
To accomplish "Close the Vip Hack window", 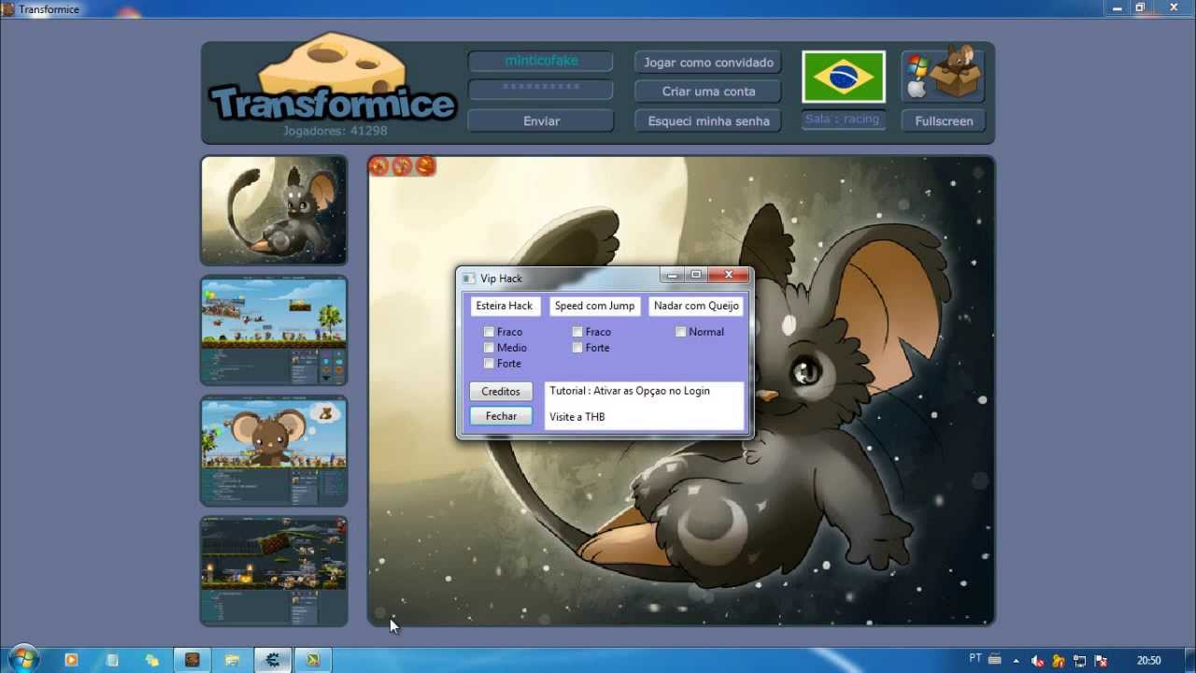I will (x=729, y=275).
